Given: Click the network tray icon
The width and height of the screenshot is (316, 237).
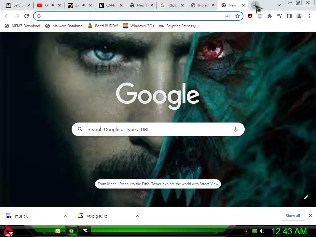Looking at the screenshot, I should pos(255,231).
